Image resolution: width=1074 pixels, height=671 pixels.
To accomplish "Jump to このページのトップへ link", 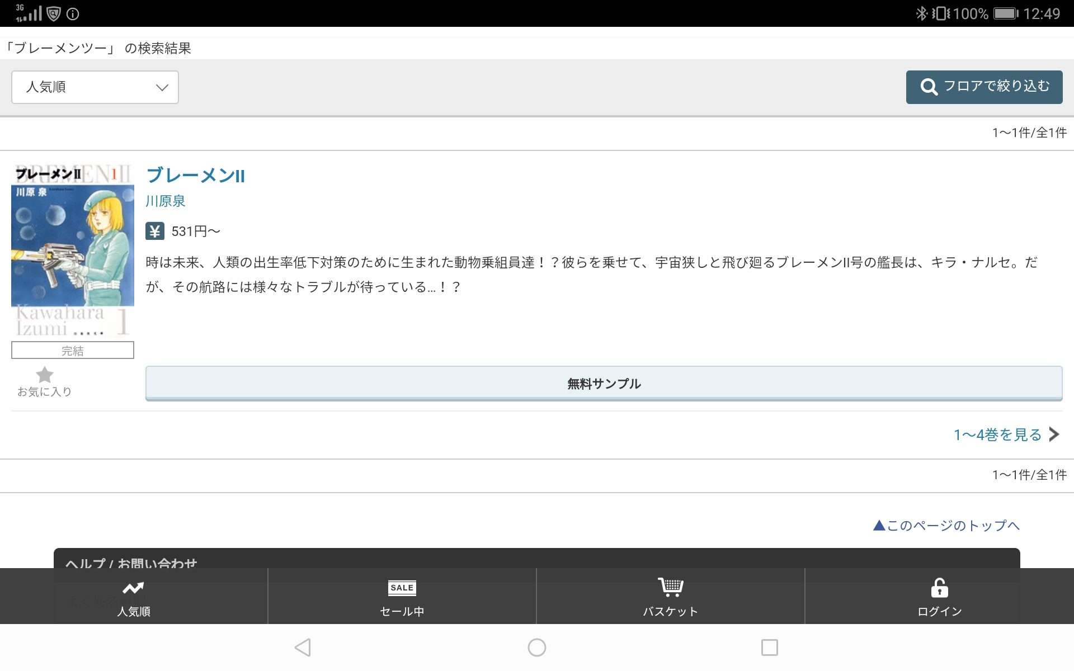I will tap(946, 526).
